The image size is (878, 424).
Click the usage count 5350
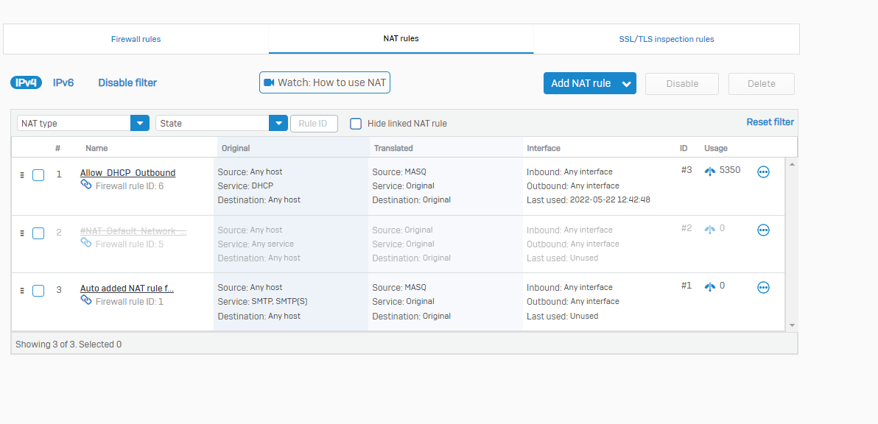click(x=730, y=169)
